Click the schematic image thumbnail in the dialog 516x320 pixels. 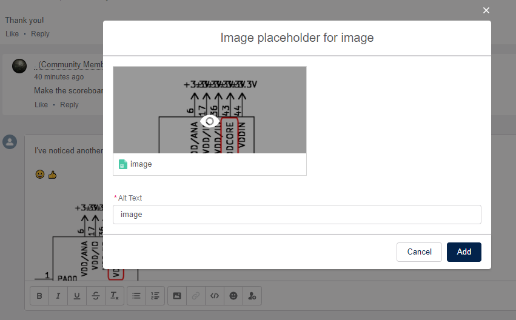[x=210, y=110]
